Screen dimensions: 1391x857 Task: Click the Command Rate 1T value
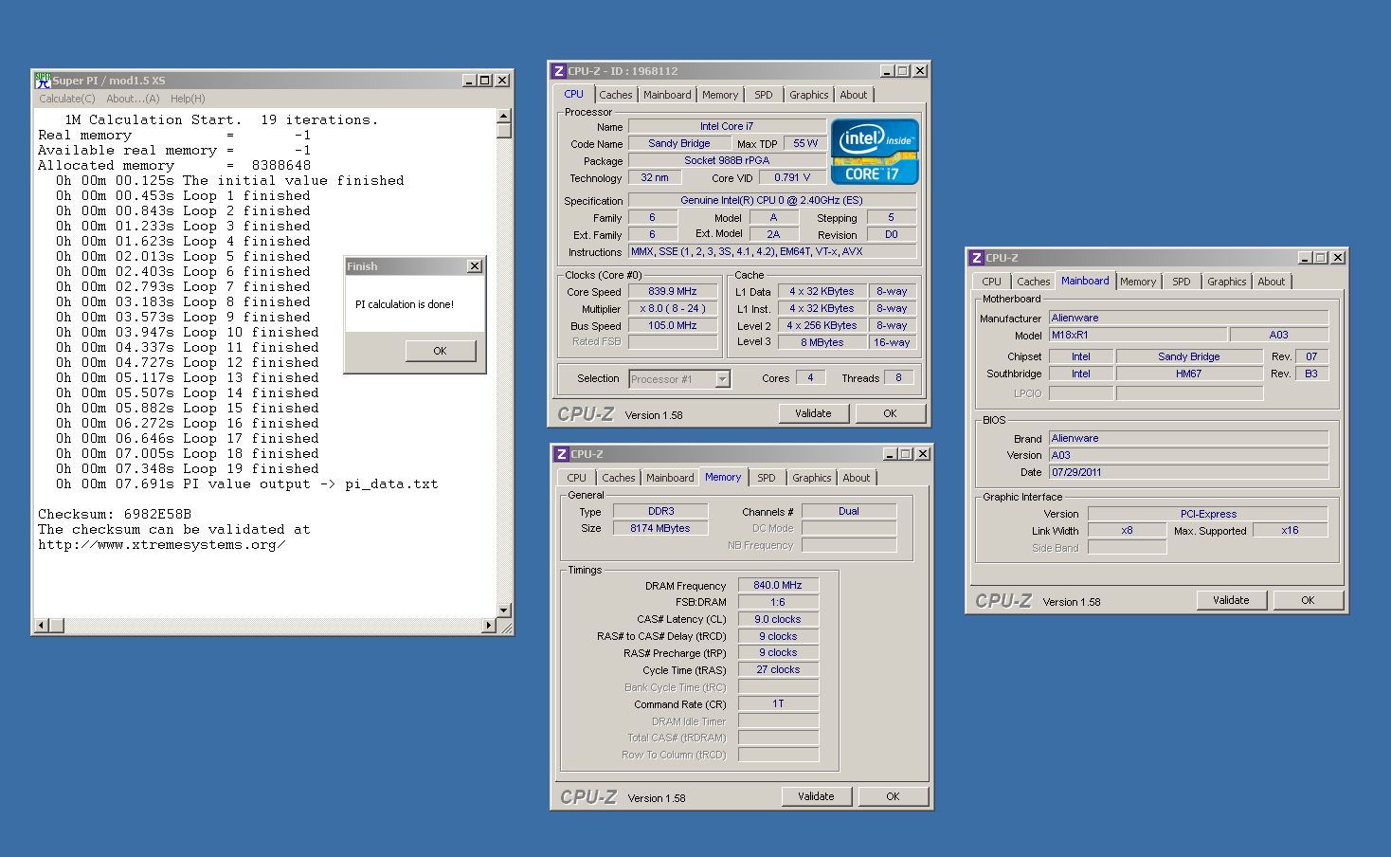(778, 703)
